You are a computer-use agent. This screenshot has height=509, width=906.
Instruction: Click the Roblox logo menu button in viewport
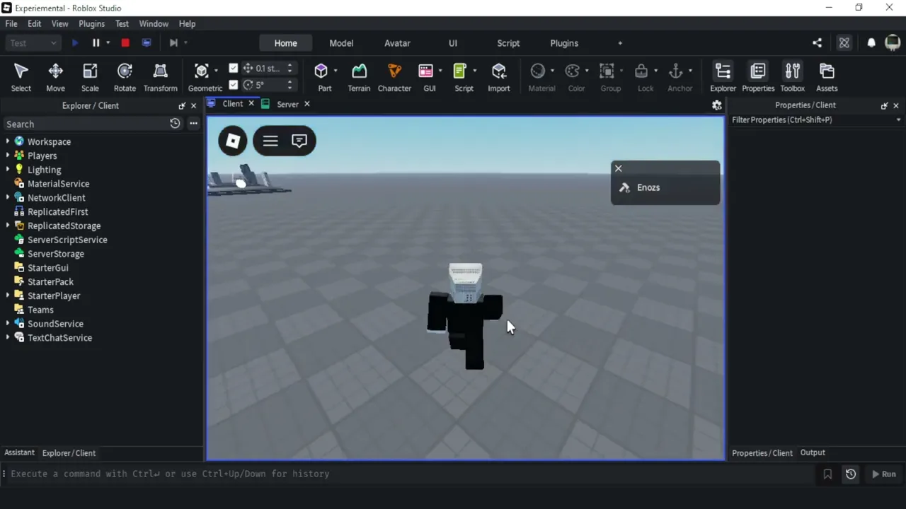tap(233, 141)
